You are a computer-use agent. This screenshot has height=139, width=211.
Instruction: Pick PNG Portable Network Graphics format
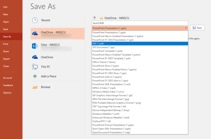pos(116,102)
